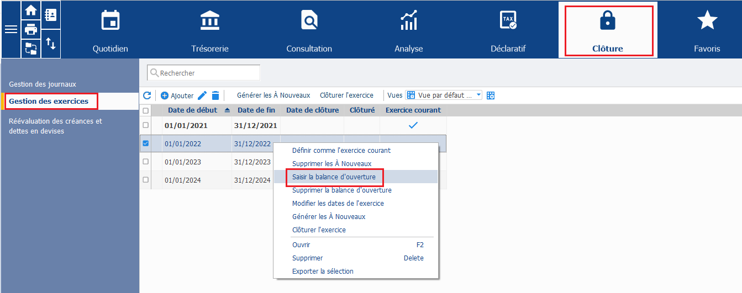
Task: Click Générer les À Nouveaux in toolbar
Action: [x=273, y=95]
